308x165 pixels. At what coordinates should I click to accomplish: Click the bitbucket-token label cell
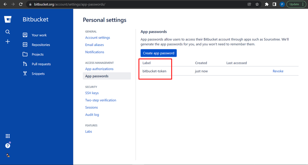click(154, 71)
